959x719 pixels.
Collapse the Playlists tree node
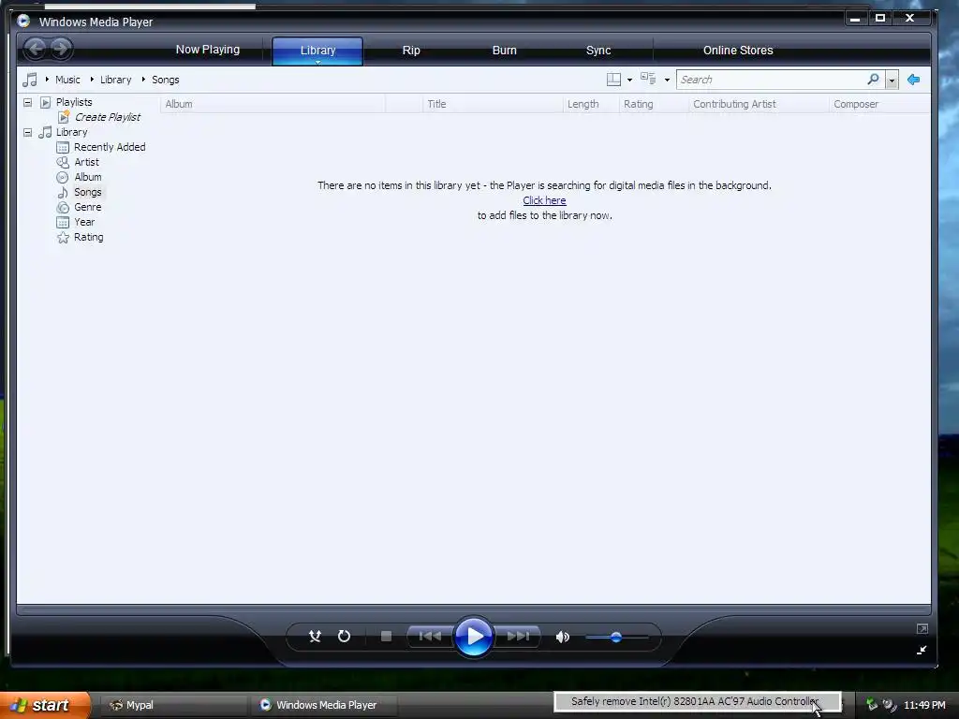pos(27,102)
